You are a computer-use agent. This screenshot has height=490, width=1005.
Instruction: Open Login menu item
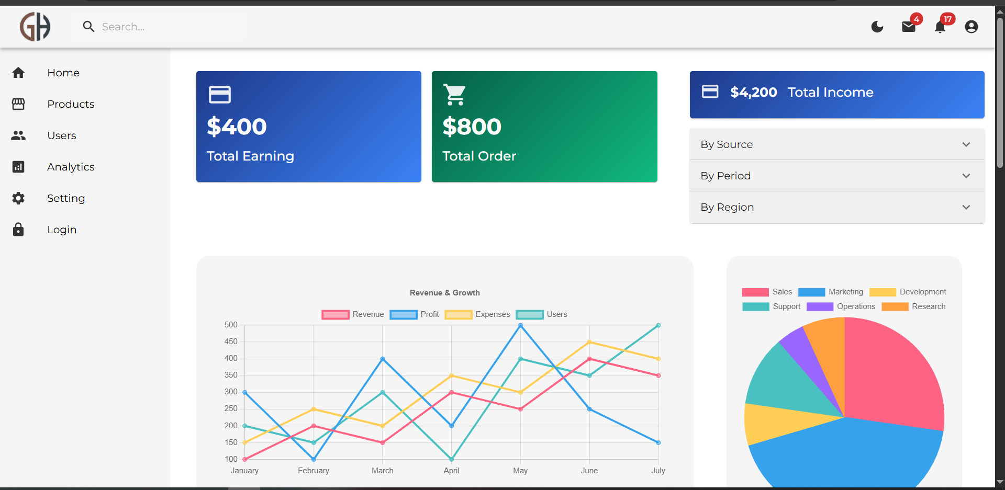[62, 230]
